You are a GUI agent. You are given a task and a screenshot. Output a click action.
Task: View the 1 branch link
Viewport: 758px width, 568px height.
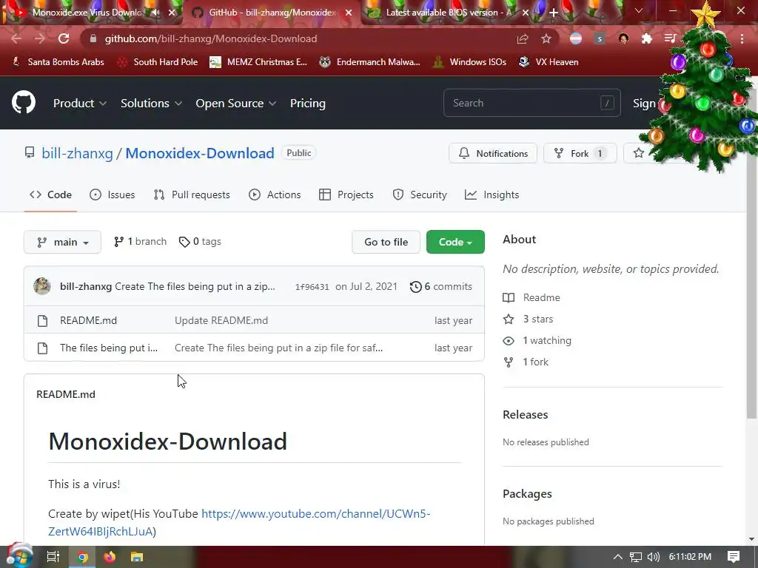[140, 242]
